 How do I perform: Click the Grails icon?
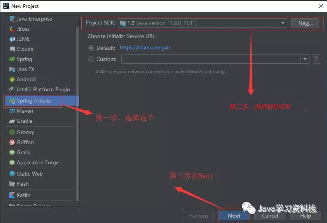click(x=12, y=152)
